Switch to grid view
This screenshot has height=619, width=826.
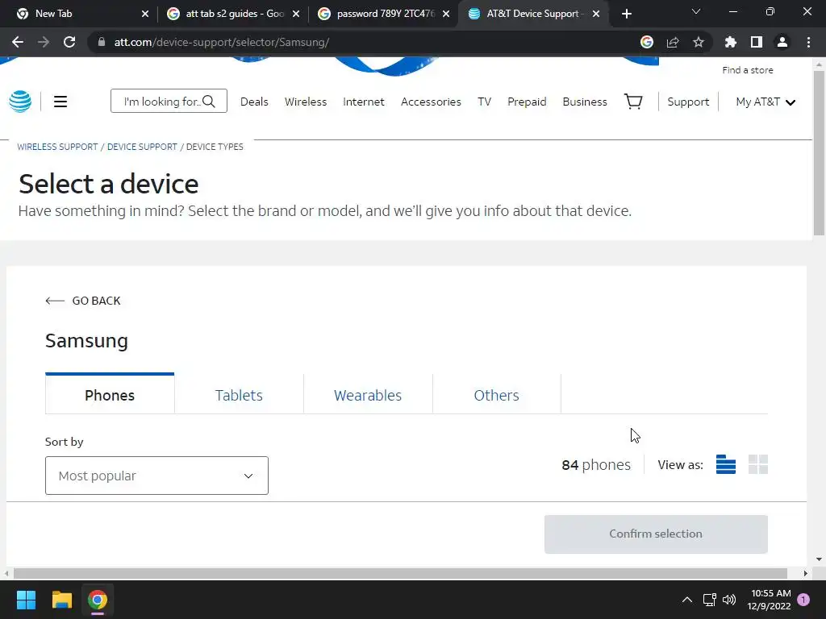pyautogui.click(x=758, y=464)
